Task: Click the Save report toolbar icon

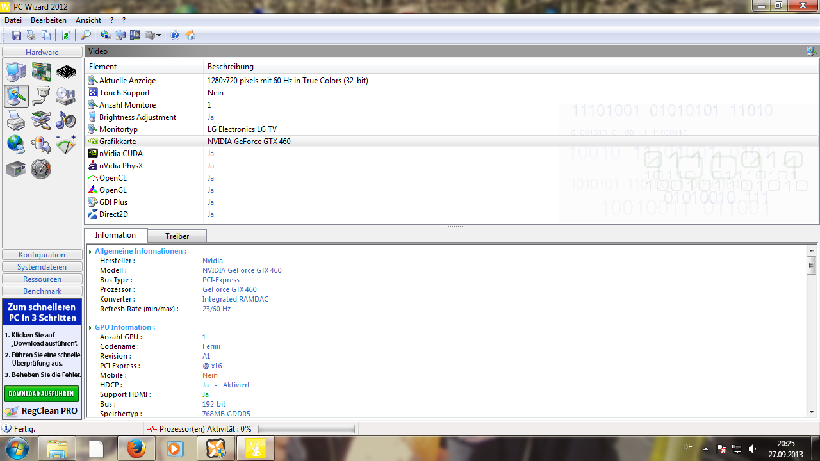Action: [17, 35]
